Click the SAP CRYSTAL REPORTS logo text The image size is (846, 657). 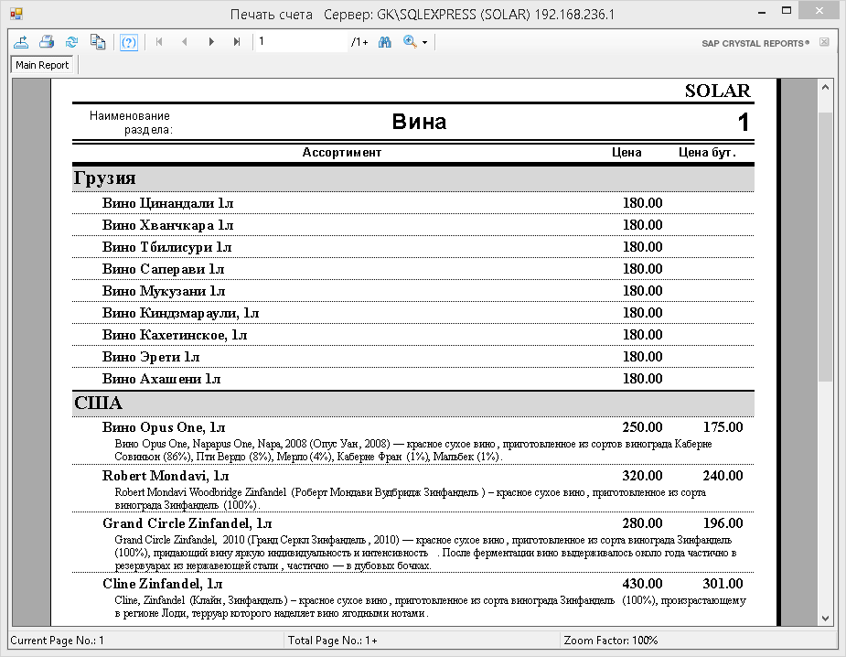pyautogui.click(x=755, y=43)
